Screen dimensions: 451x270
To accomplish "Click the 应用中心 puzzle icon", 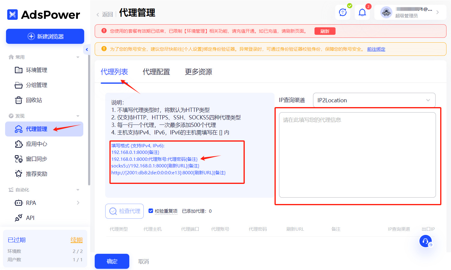I will pyautogui.click(x=19, y=144).
